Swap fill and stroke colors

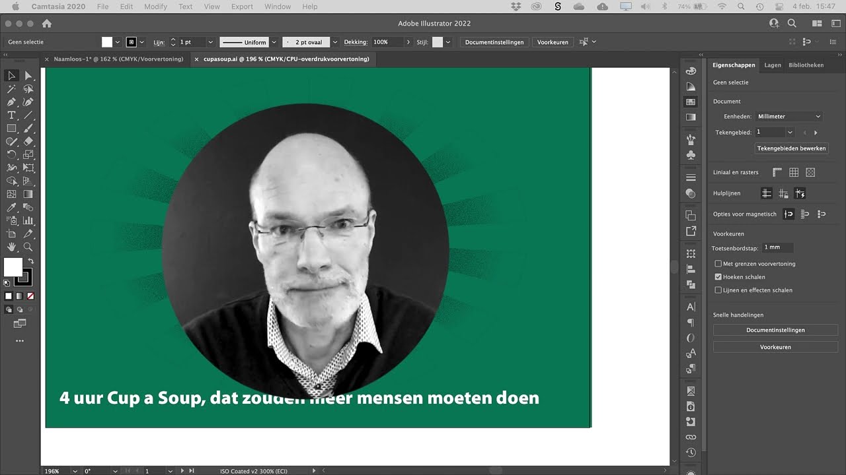point(30,261)
